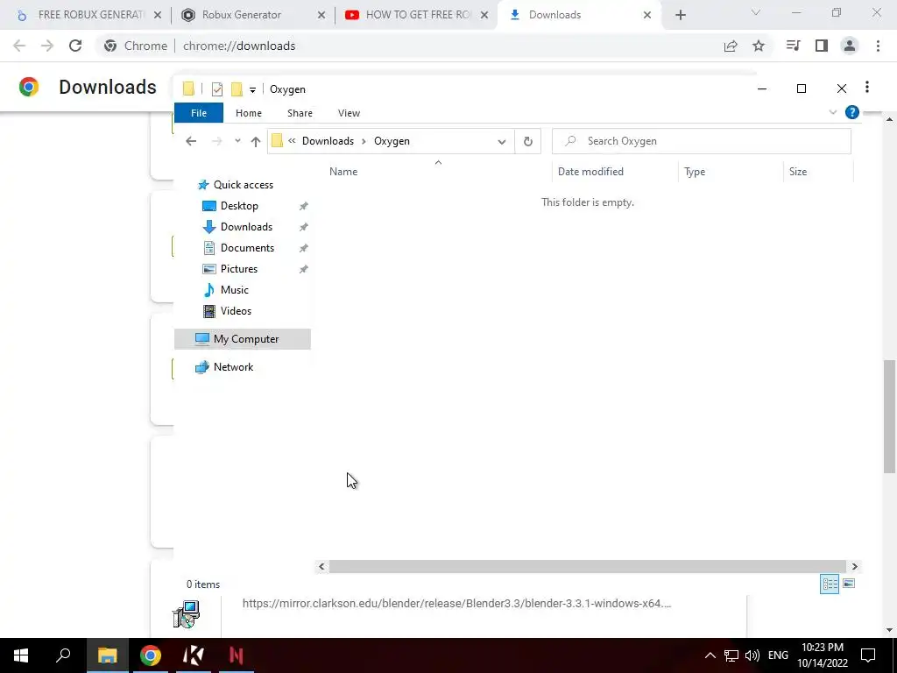Screen dimensions: 897x673
Task: Reload the Chrome page
Action: [75, 46]
